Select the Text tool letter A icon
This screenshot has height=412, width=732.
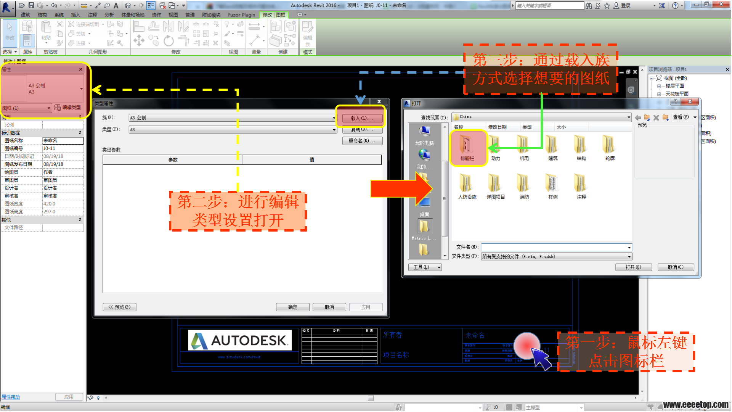116,5
